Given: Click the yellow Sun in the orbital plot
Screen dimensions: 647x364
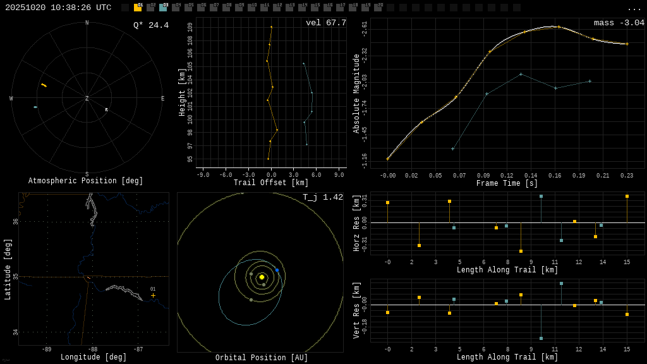Looking at the screenshot, I should [262, 277].
